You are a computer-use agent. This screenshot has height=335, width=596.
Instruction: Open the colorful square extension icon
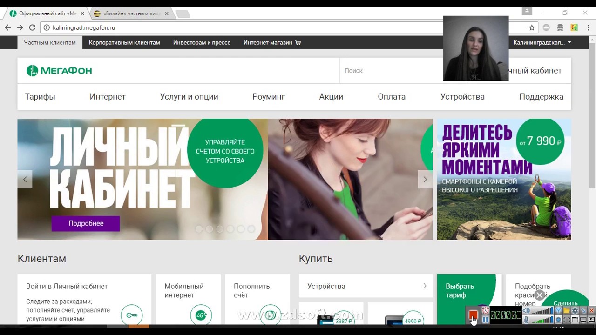pos(574,27)
